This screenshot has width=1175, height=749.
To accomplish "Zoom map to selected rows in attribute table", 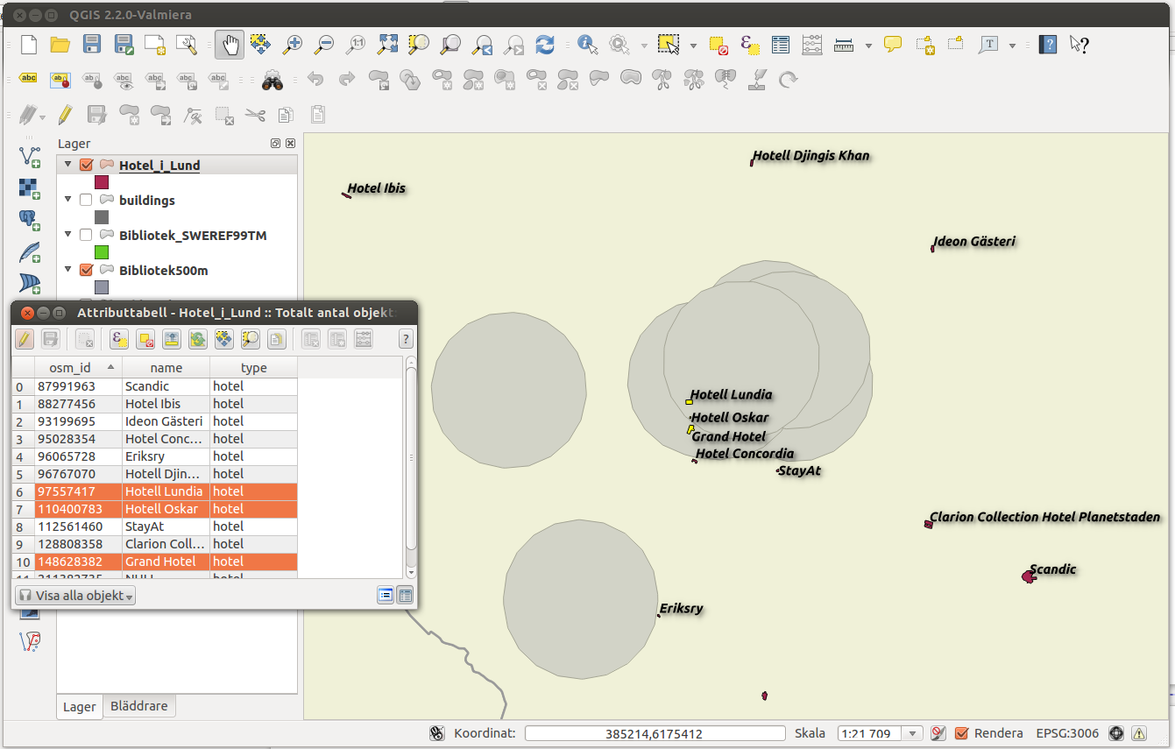I will pyautogui.click(x=251, y=339).
